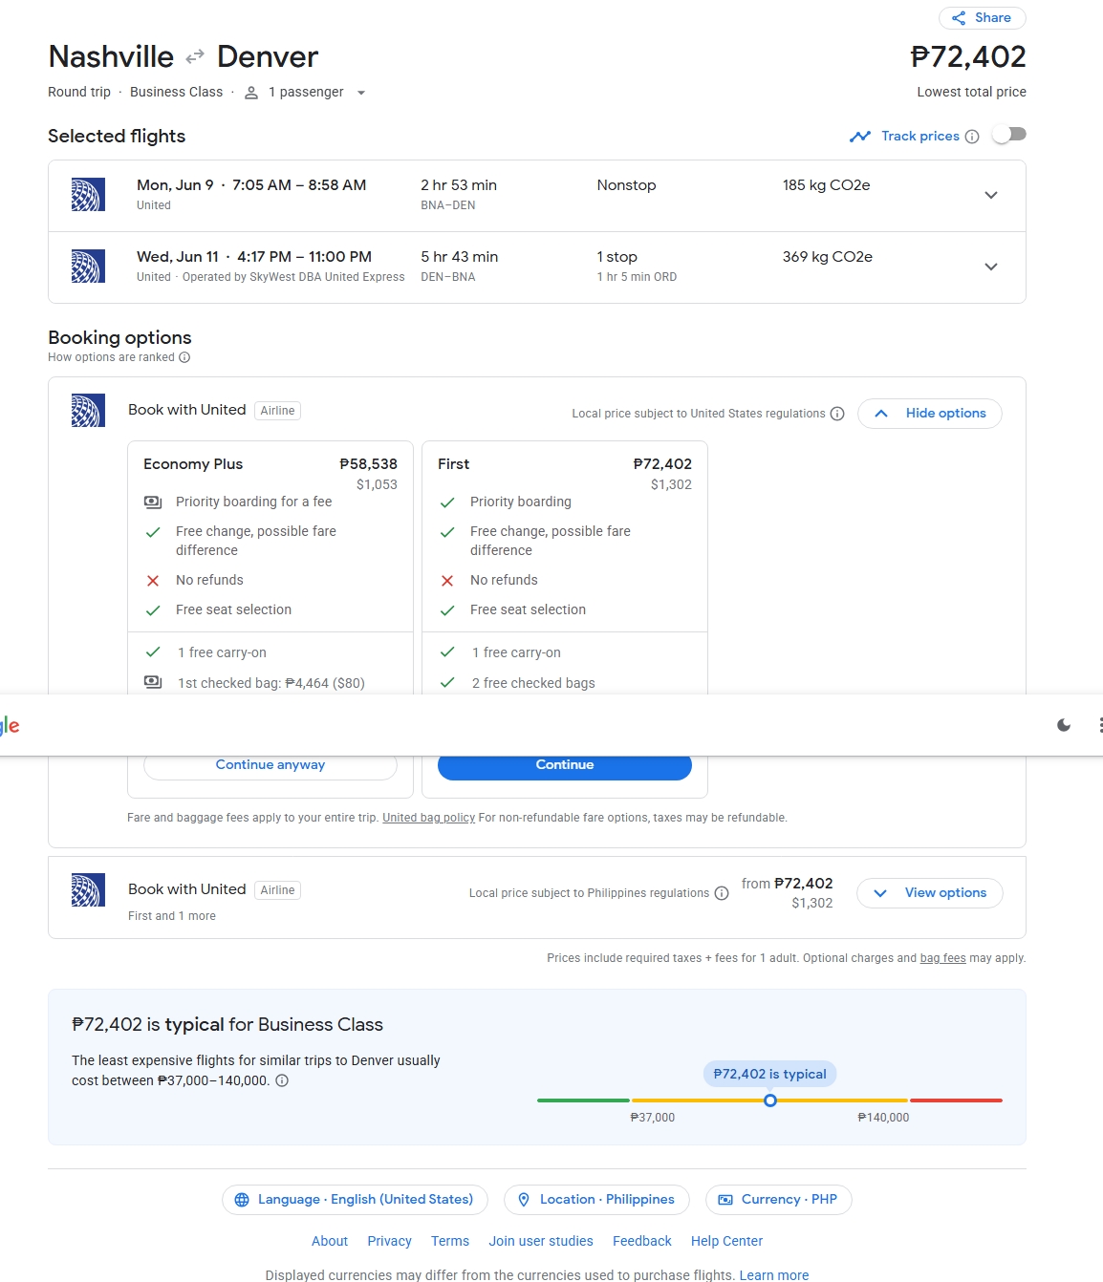
Task: Click View options for Philippines pricing
Action: click(x=930, y=893)
